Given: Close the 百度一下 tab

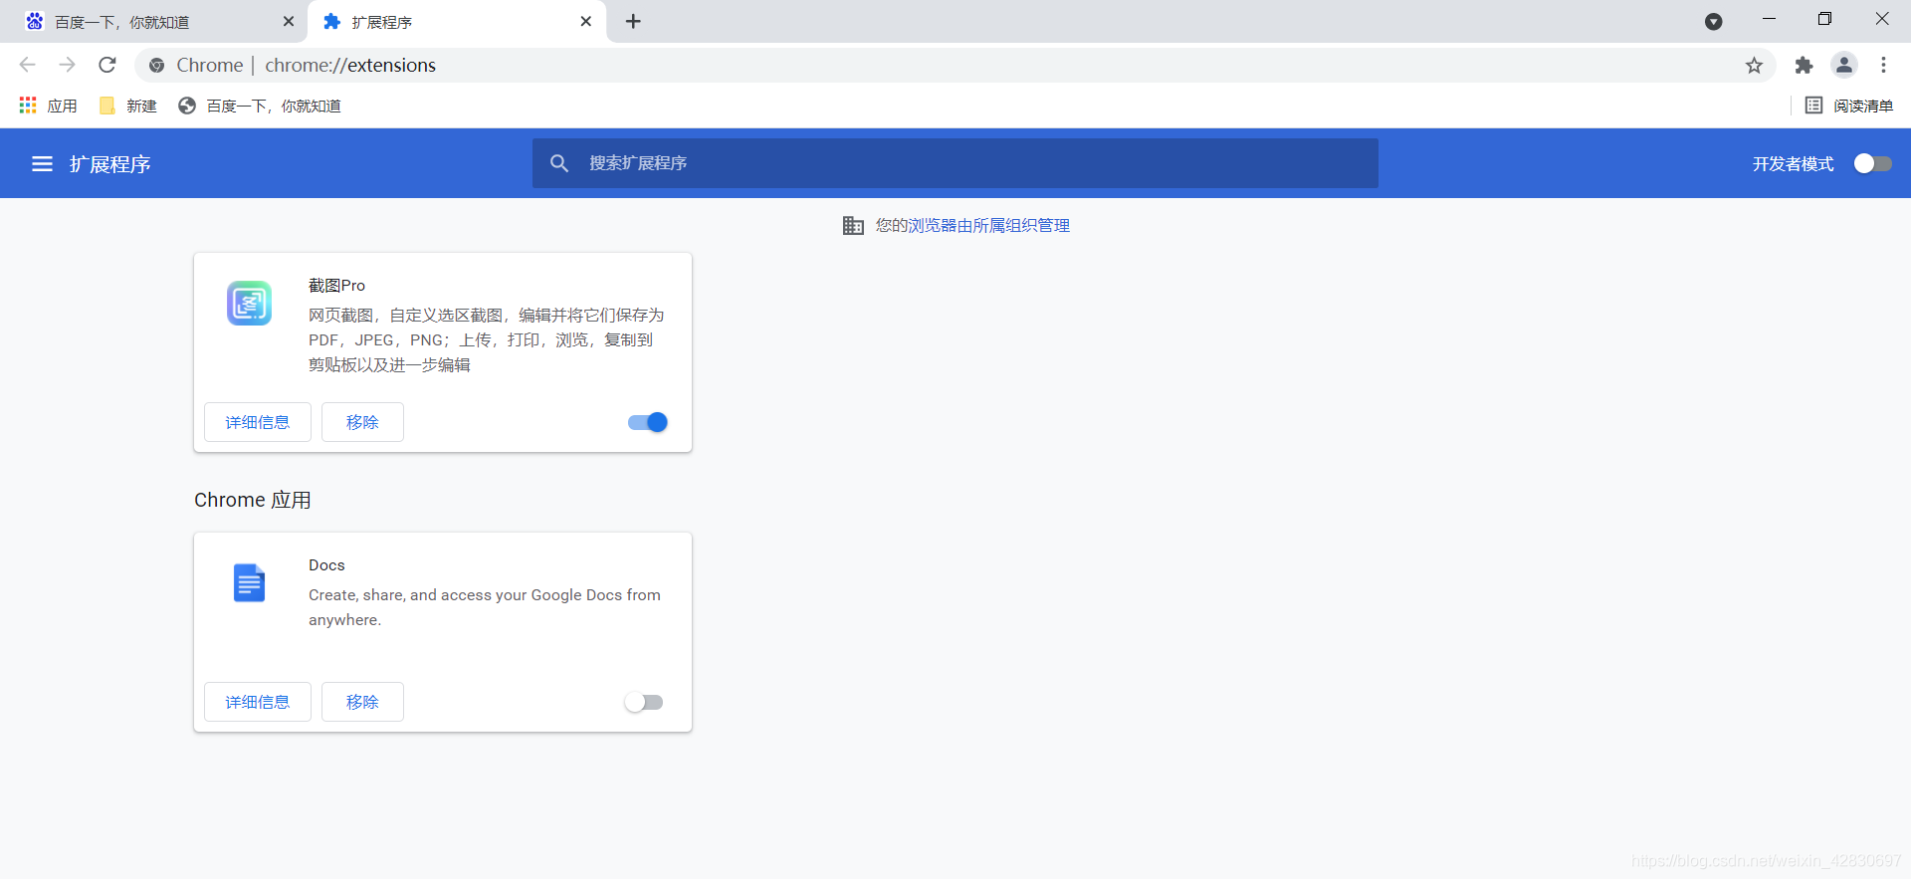Looking at the screenshot, I should click(289, 21).
